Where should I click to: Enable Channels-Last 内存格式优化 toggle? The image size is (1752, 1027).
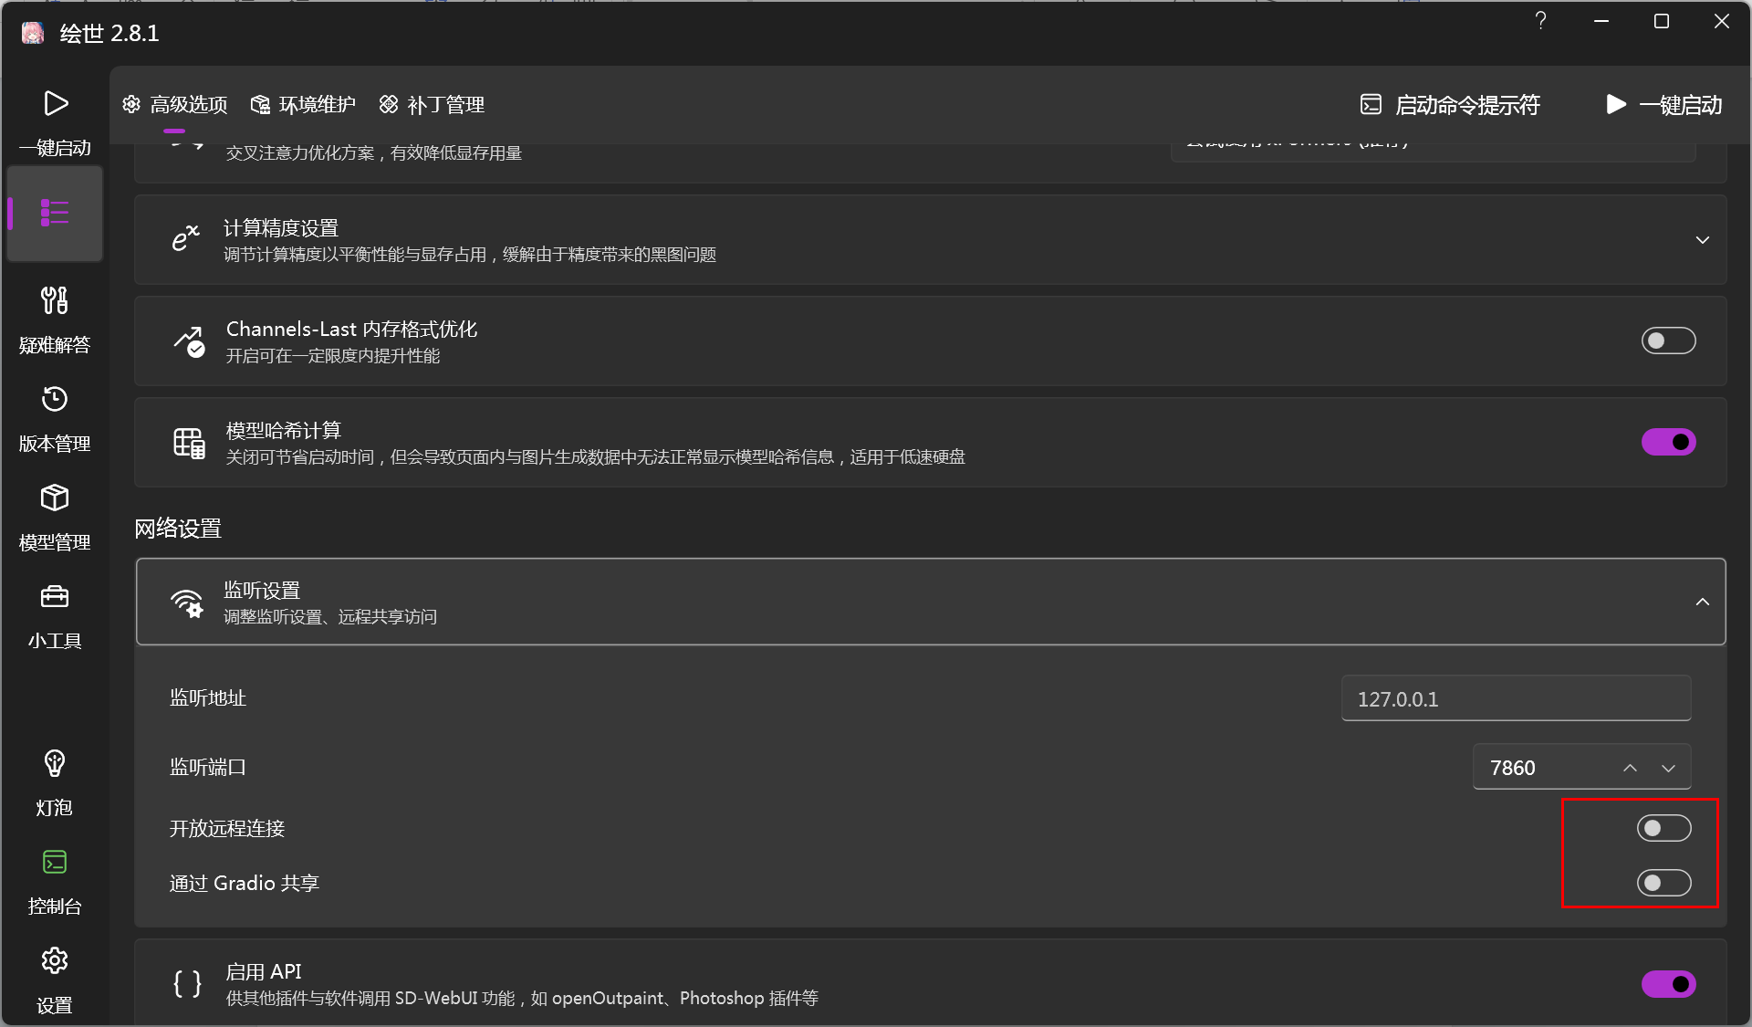(1667, 341)
